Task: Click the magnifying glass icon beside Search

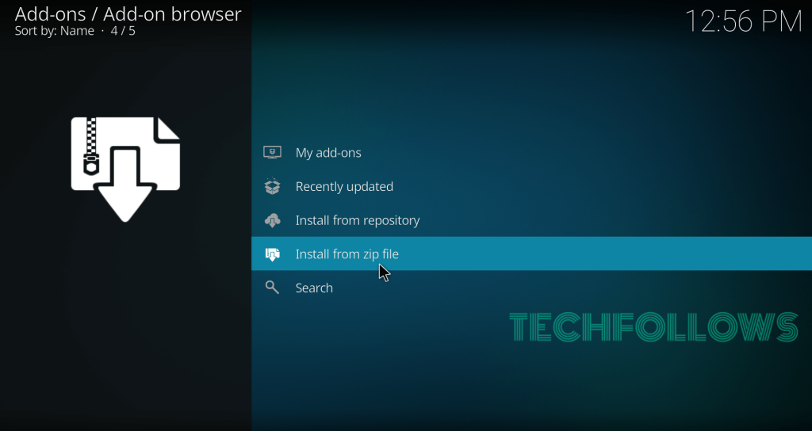Action: [x=272, y=287]
